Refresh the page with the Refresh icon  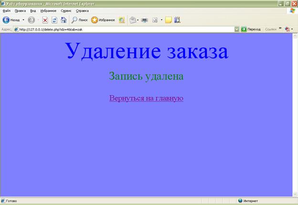click(x=54, y=20)
